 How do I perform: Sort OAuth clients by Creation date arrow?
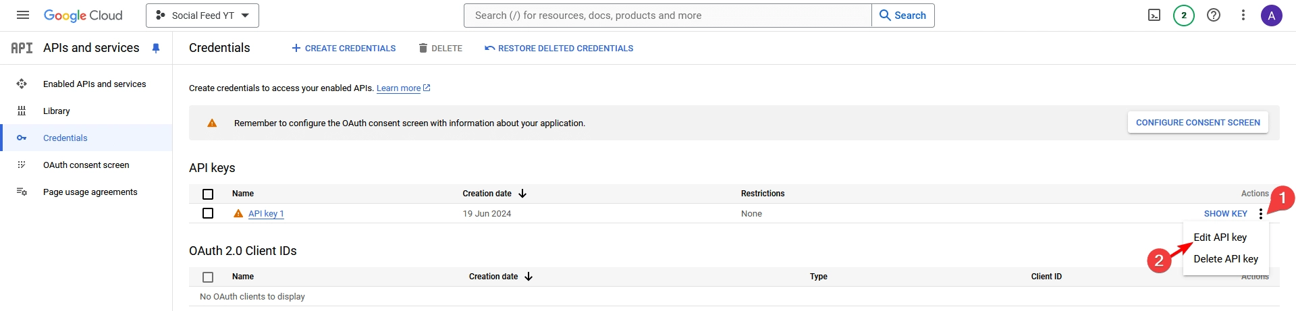click(x=529, y=277)
